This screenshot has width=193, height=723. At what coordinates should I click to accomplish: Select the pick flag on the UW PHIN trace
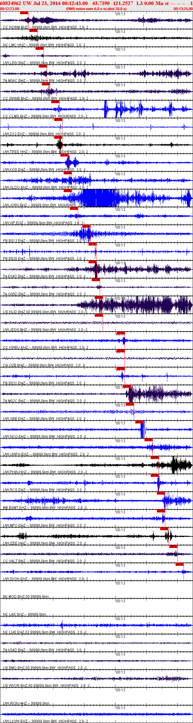click(155, 458)
